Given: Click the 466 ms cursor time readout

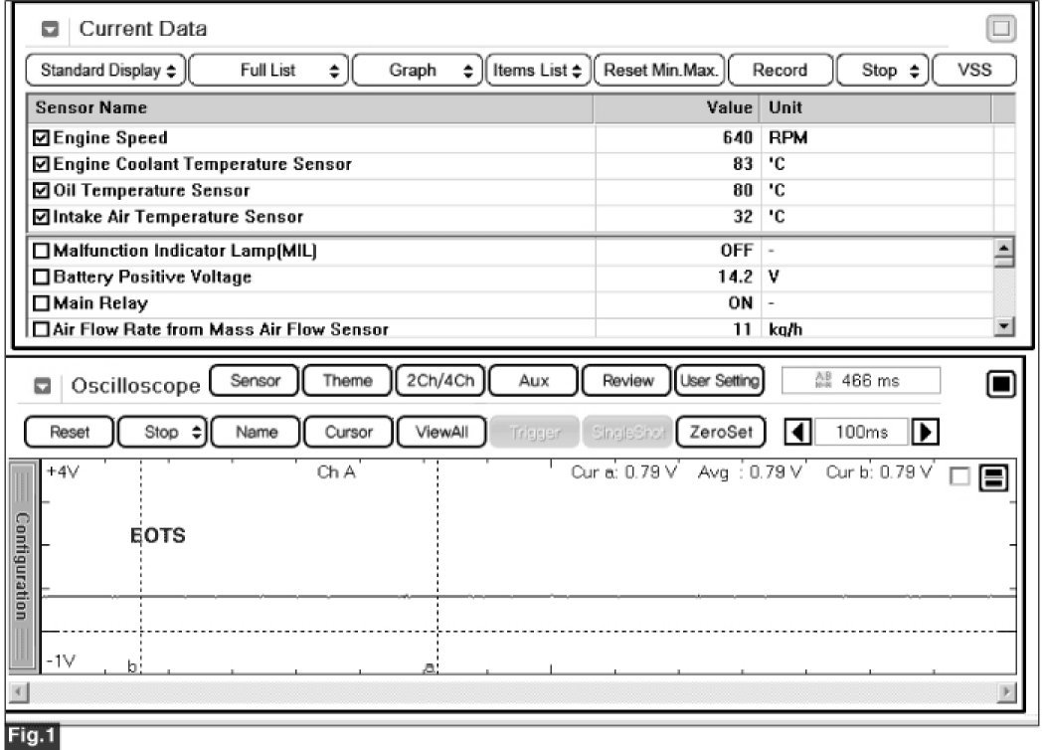Looking at the screenshot, I should (x=861, y=380).
